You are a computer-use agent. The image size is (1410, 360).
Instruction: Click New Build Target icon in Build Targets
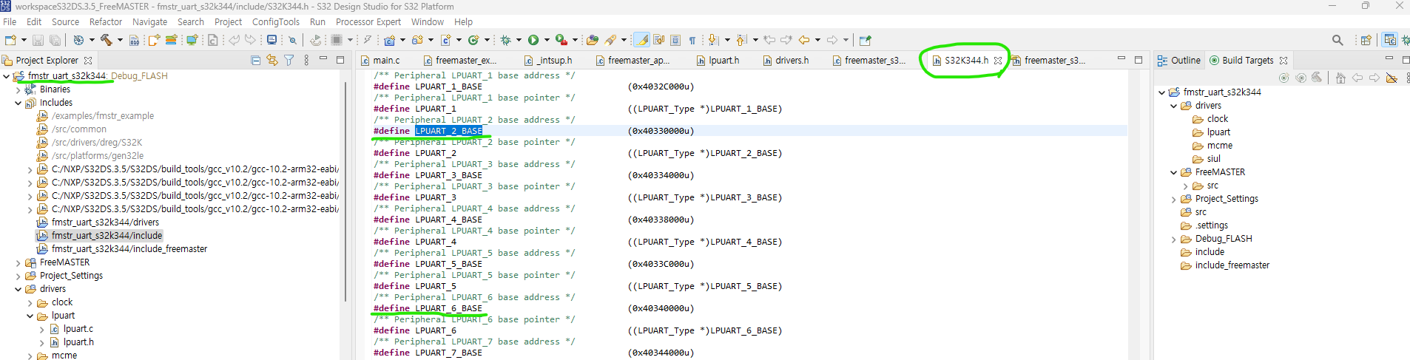point(1284,78)
